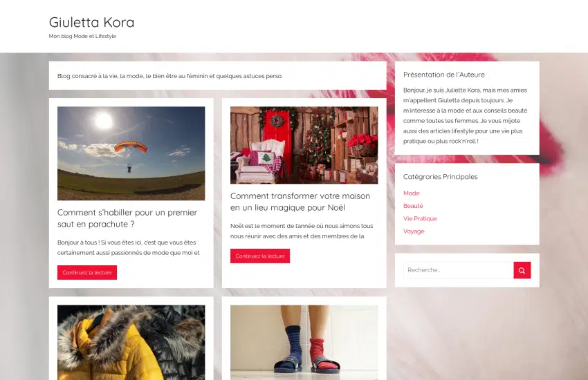Image resolution: width=588 pixels, height=380 pixels.
Task: Click the red search magnifier icon button
Action: [522, 270]
